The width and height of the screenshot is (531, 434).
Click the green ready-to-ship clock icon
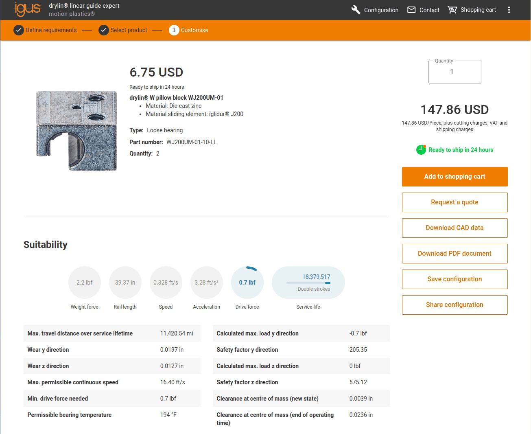[x=421, y=150]
